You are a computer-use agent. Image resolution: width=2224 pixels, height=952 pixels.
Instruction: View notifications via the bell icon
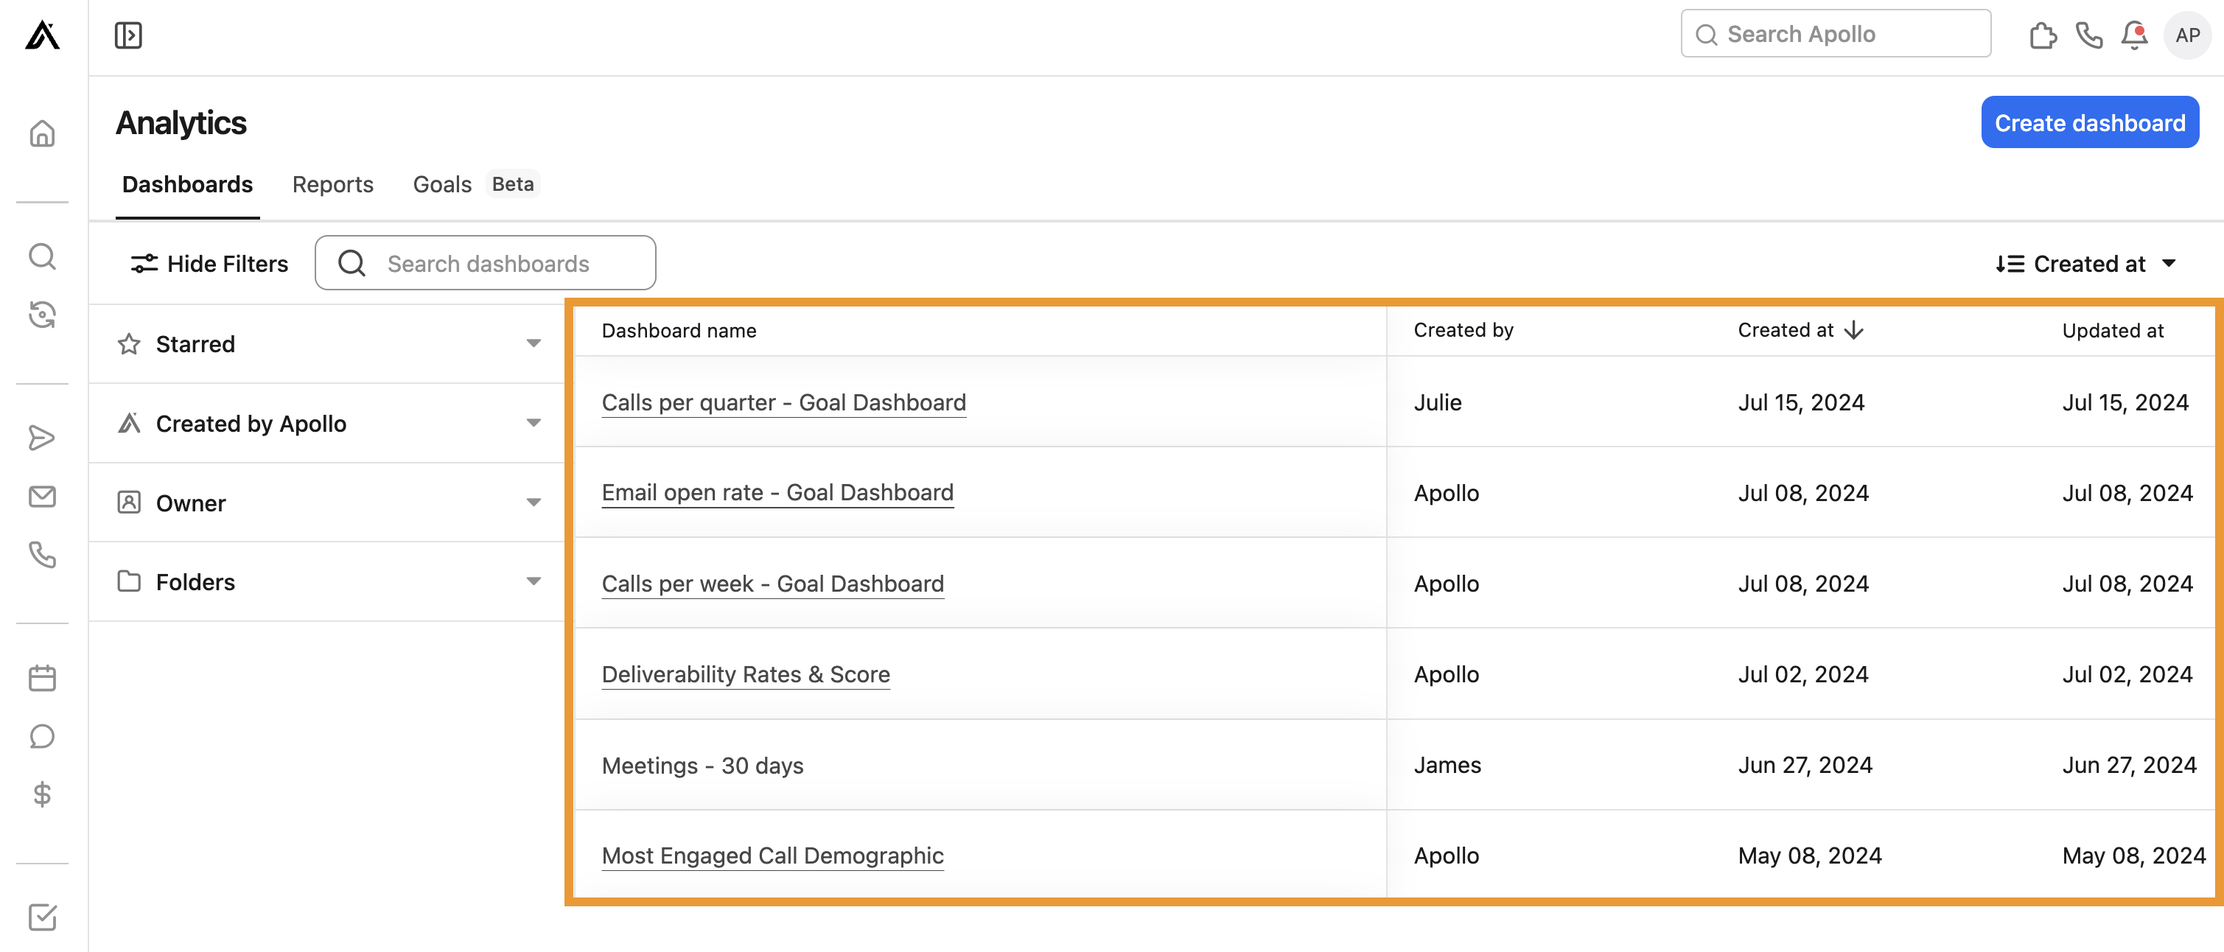2133,35
